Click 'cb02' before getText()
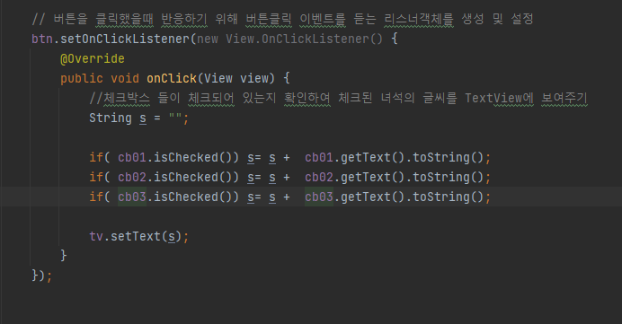The width and height of the screenshot is (622, 324). (x=319, y=177)
